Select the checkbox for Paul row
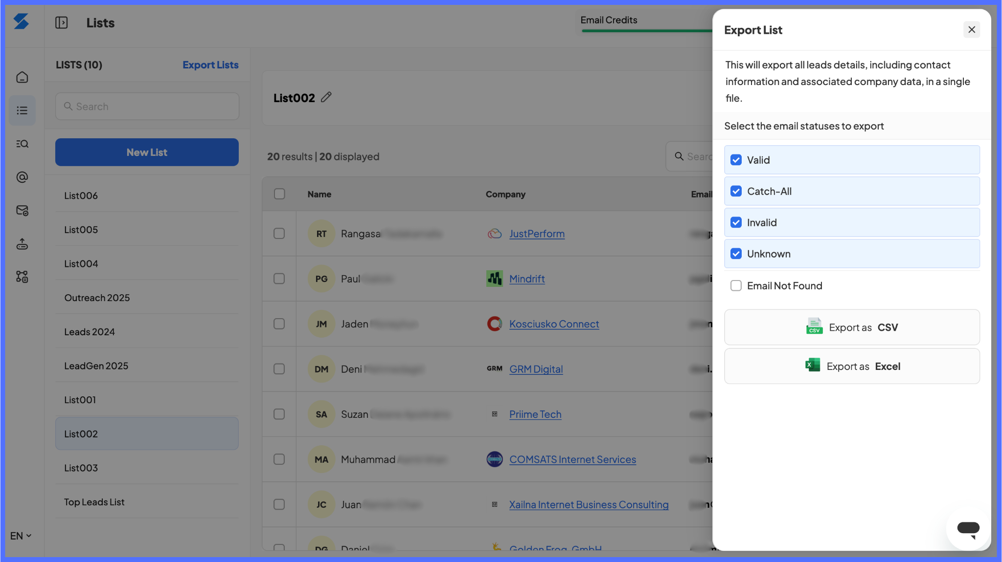 point(279,279)
